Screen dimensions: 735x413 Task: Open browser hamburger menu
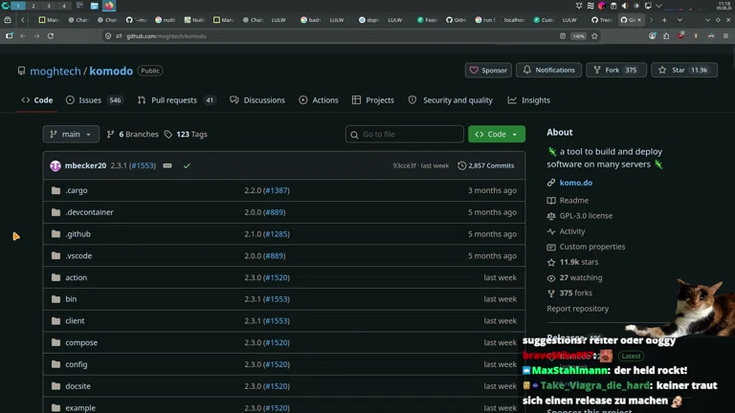pyautogui.click(x=725, y=36)
